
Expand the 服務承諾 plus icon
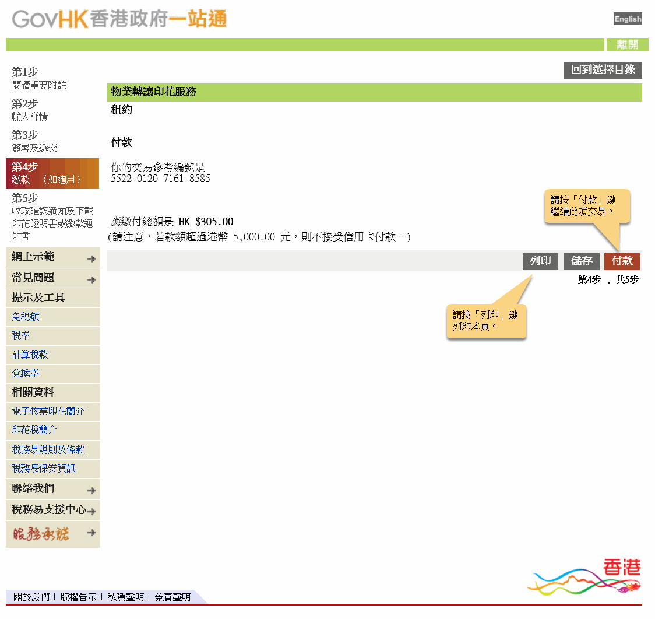click(91, 533)
